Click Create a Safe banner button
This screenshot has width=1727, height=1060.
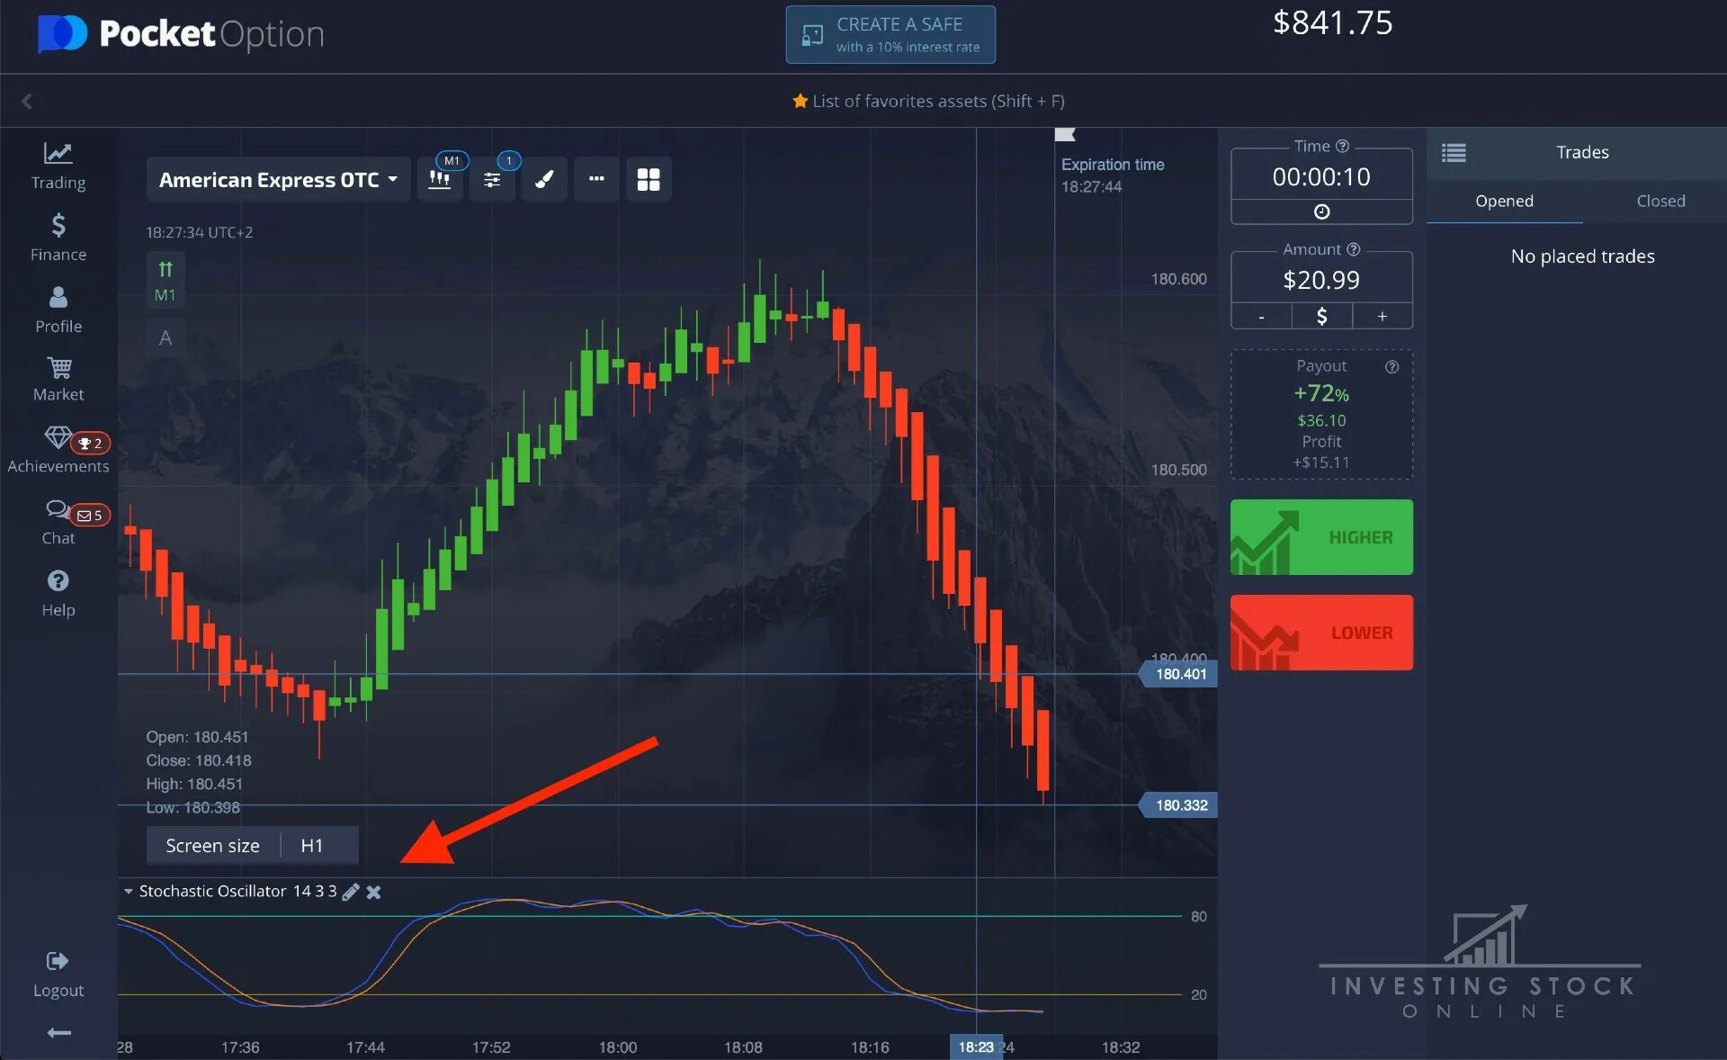click(x=890, y=35)
